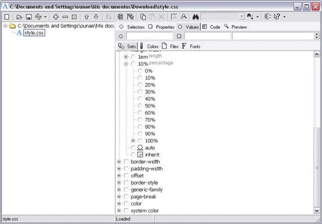The image size is (322, 224).
Task: Collapse the Documents and Settings folder tree
Action: point(5,26)
